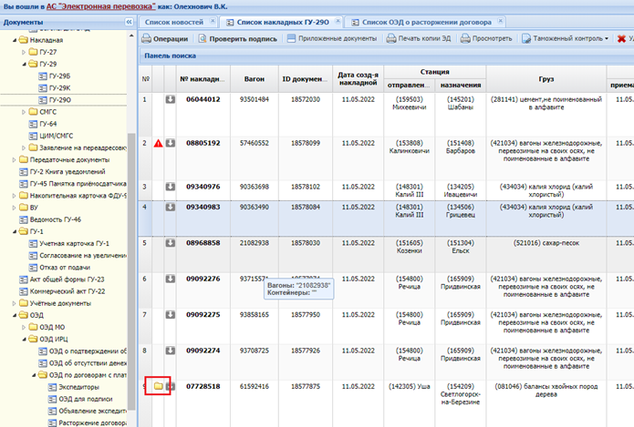Click the download arrow icon in row 06044012
Screen dimensions: 634x427
171,99
